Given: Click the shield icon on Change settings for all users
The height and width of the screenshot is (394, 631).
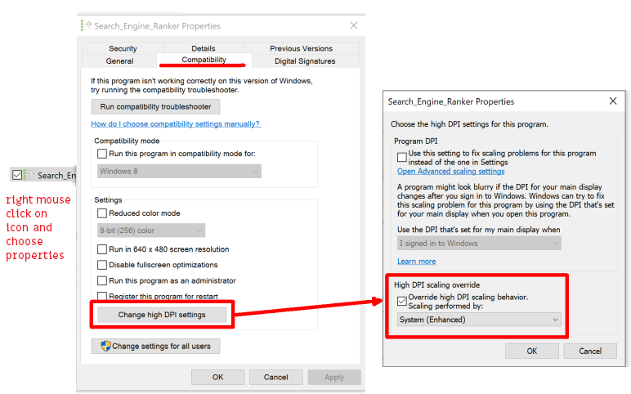Looking at the screenshot, I should click(105, 346).
